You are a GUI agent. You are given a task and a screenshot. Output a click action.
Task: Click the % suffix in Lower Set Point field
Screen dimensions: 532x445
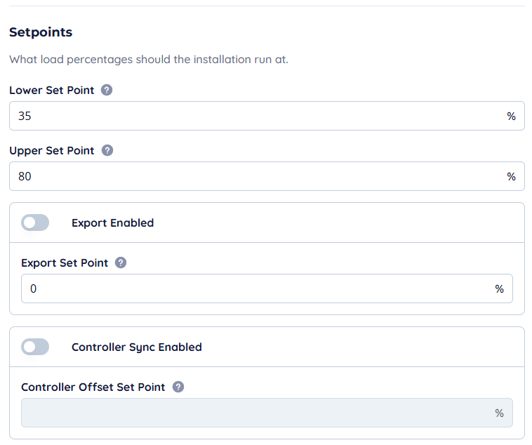tap(512, 116)
